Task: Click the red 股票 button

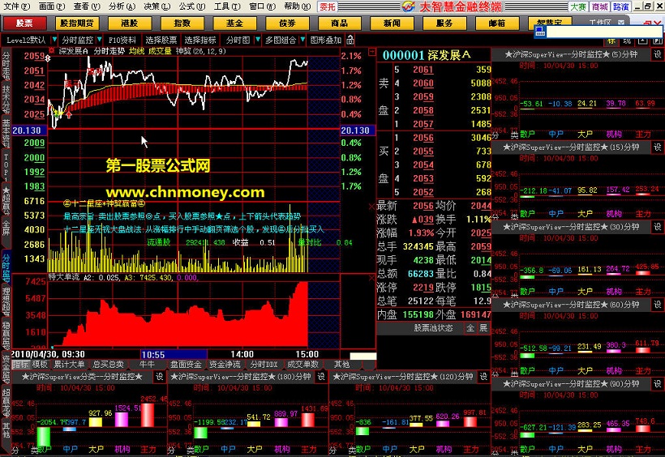Action: [24, 23]
